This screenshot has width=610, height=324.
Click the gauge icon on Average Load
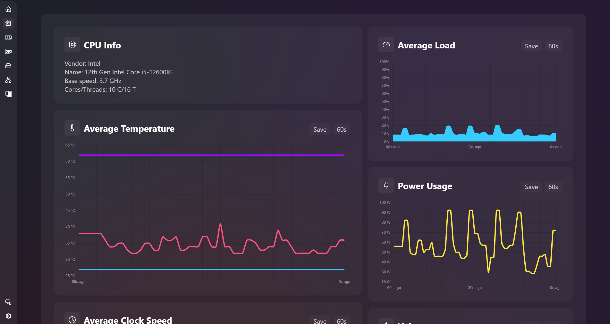coord(386,45)
